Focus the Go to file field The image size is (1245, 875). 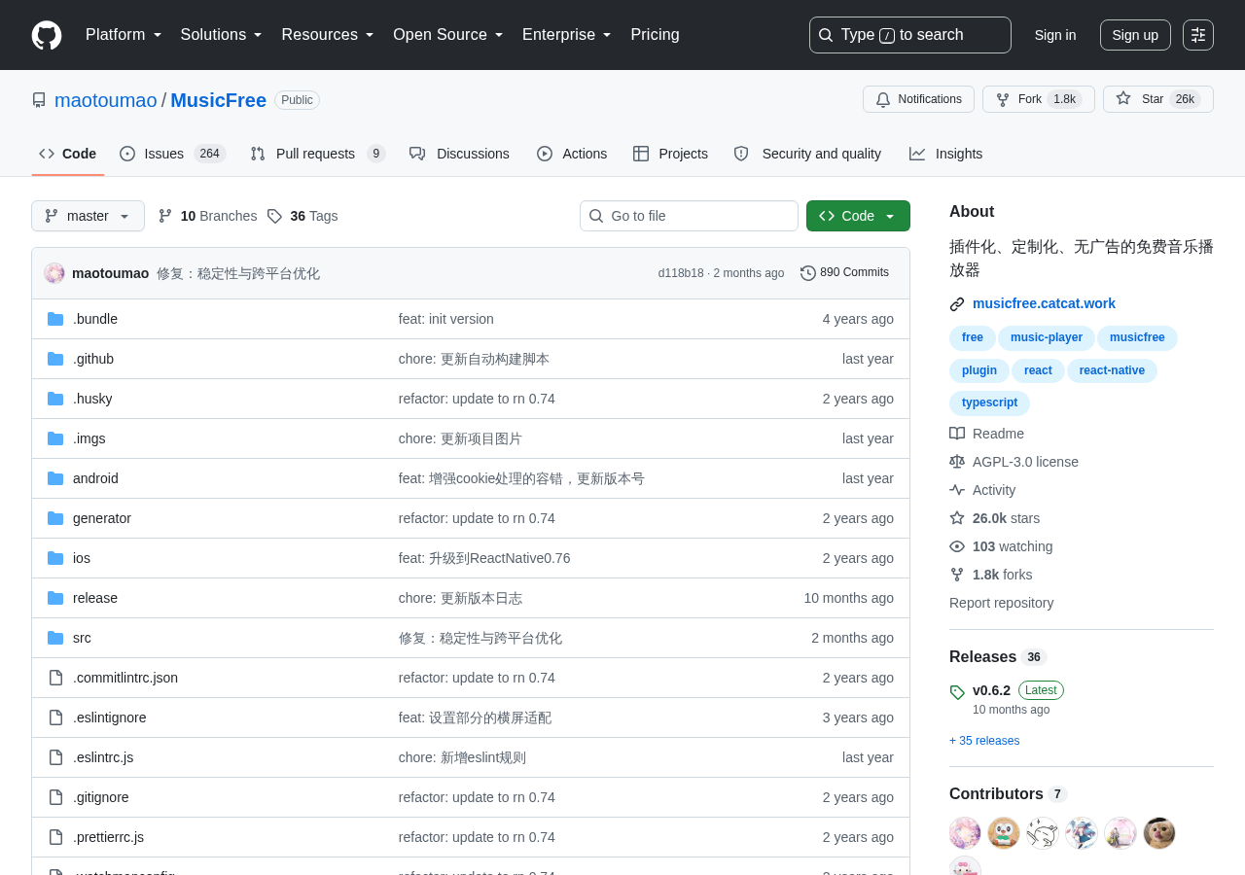pyautogui.click(x=689, y=216)
